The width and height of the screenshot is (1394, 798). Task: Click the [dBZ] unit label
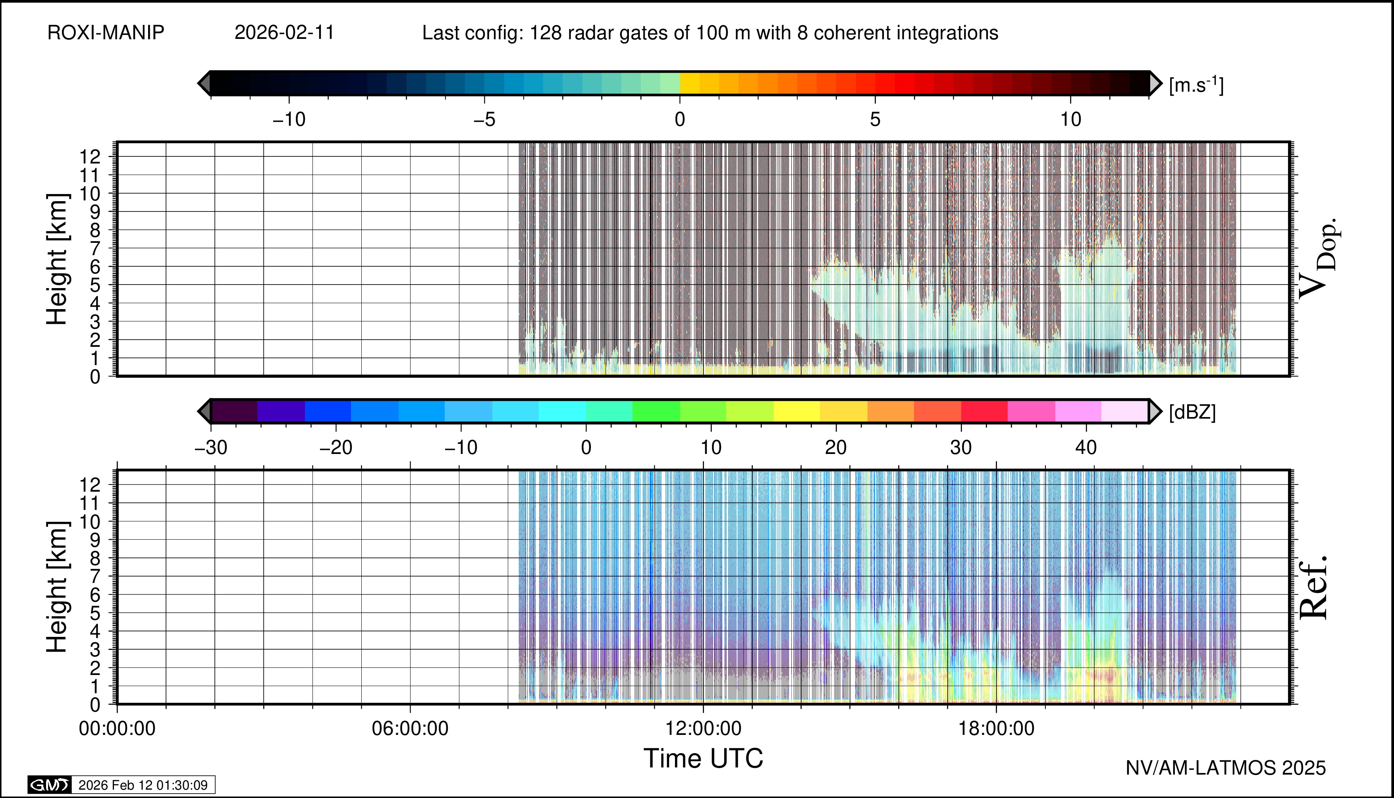(1192, 412)
